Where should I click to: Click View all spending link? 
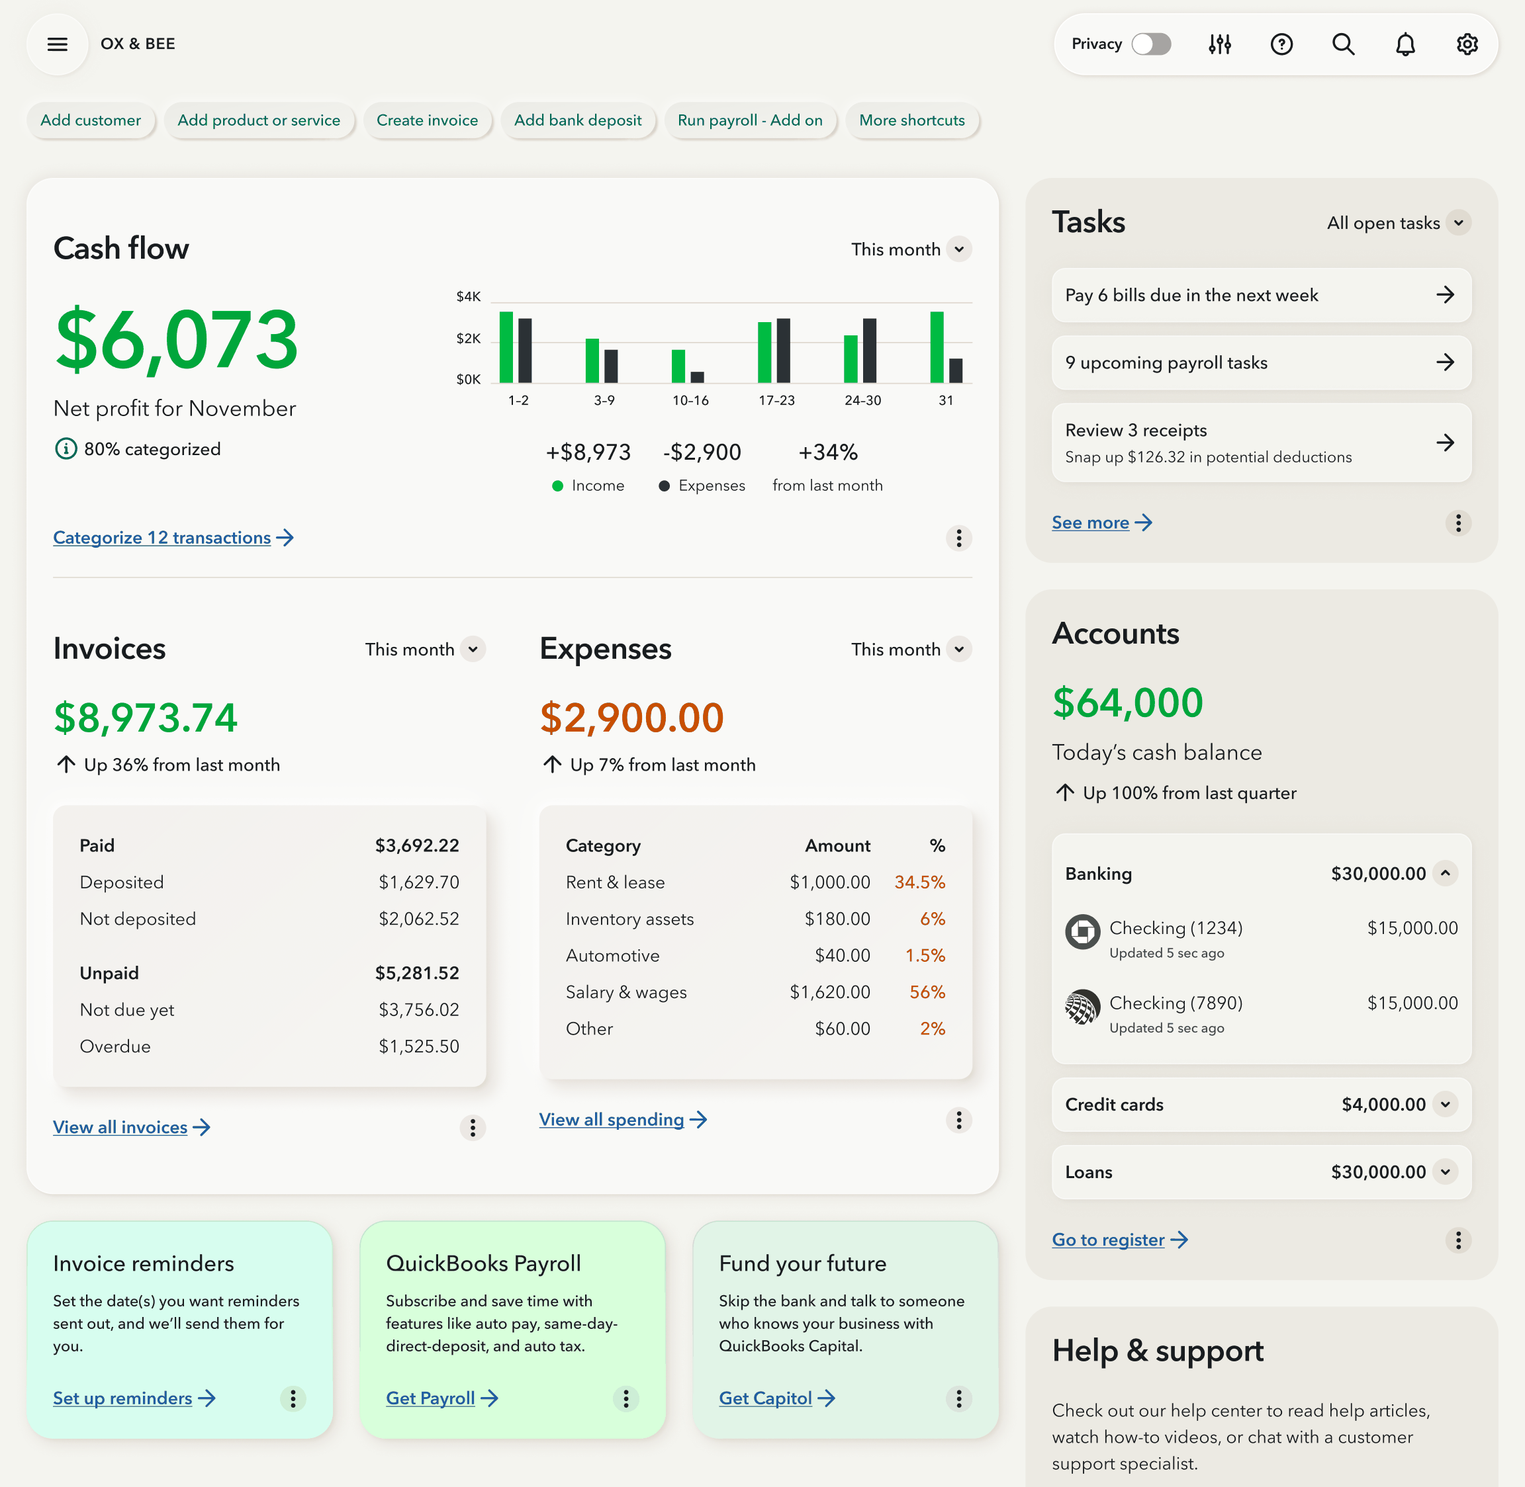pyautogui.click(x=623, y=1119)
